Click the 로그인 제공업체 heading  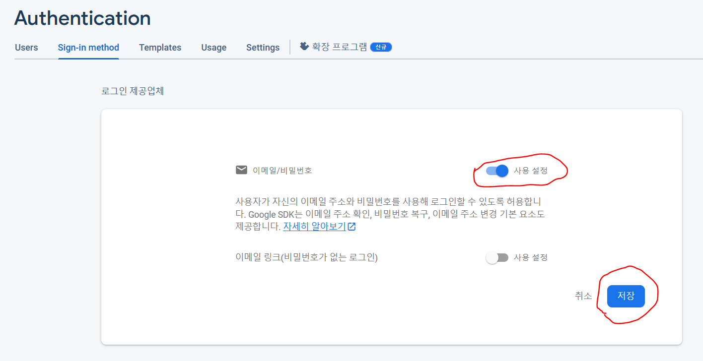(133, 91)
